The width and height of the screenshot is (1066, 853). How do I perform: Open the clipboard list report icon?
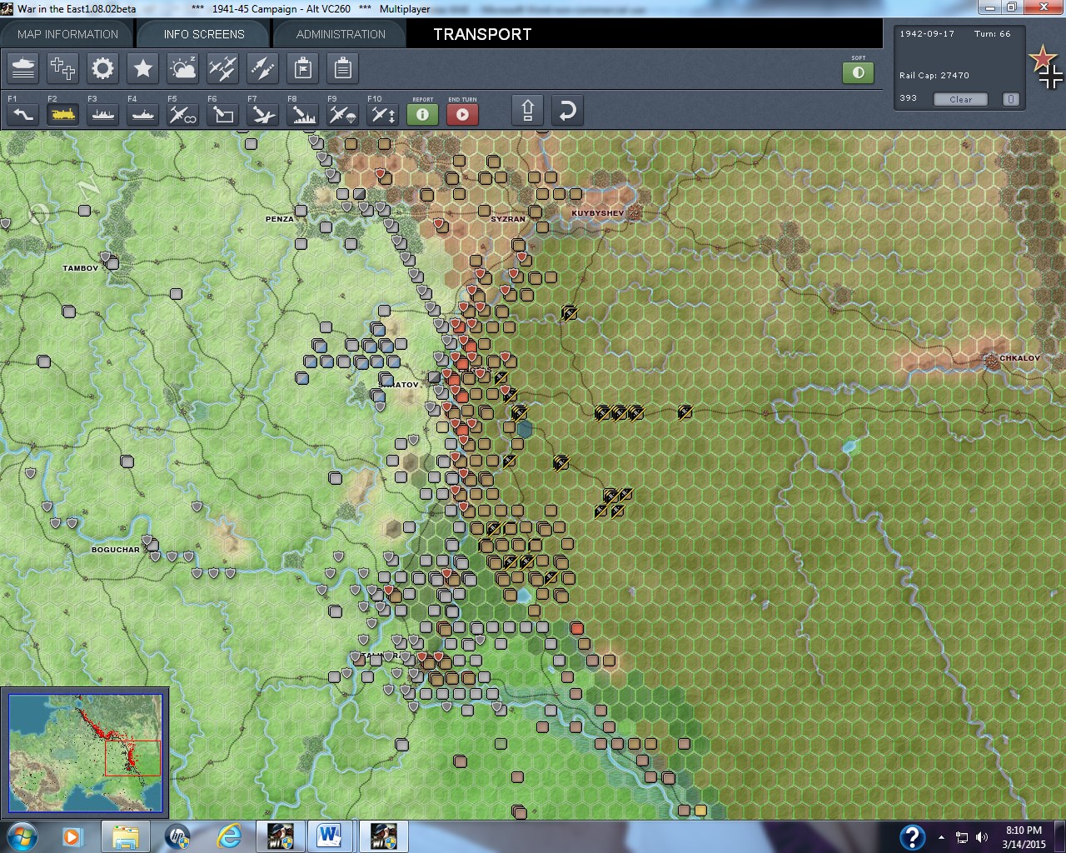click(343, 68)
